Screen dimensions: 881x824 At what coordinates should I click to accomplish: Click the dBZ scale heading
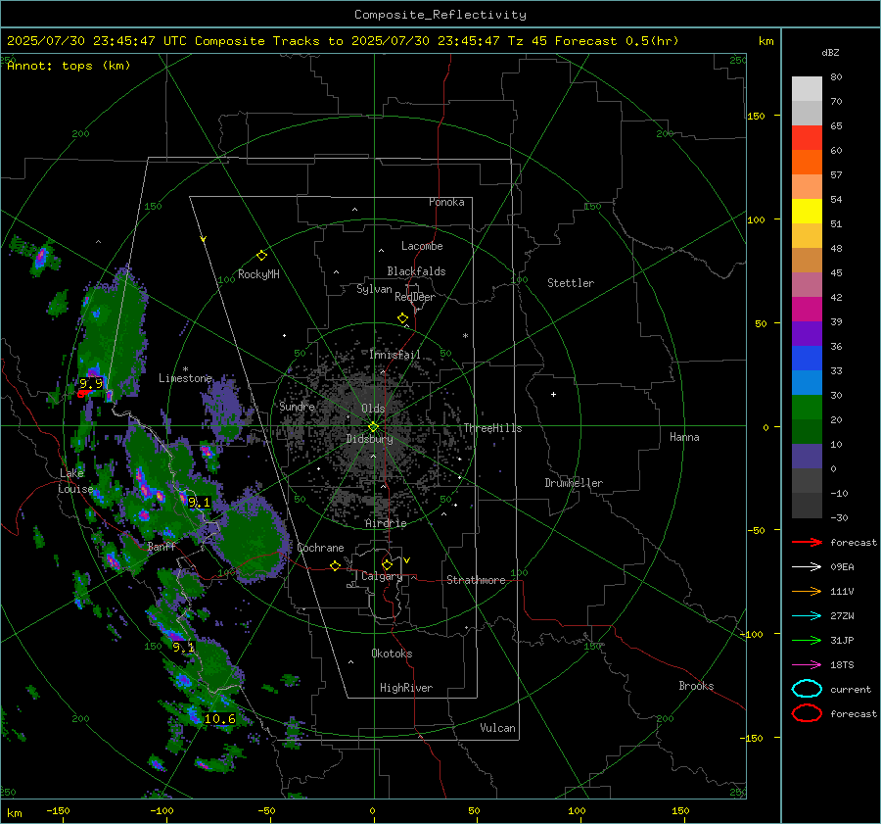click(830, 52)
